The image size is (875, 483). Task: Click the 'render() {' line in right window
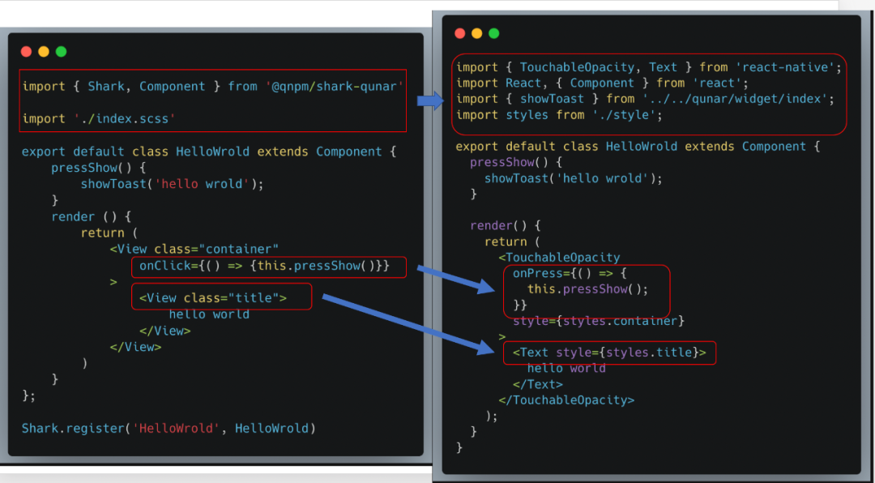coord(506,225)
